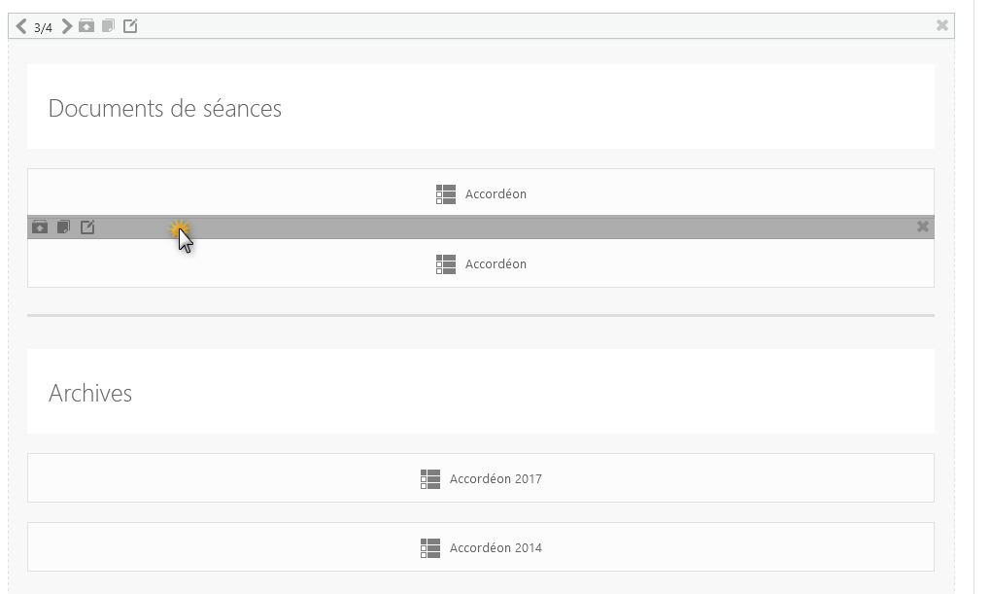The image size is (991, 594).
Task: Click the list icon beside Accordéon 2017
Action: (430, 479)
